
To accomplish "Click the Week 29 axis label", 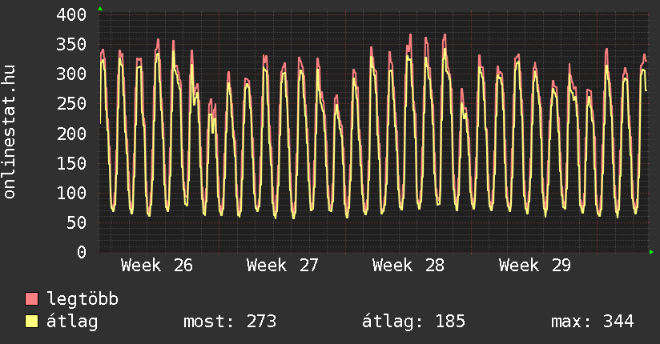I will pos(534,266).
